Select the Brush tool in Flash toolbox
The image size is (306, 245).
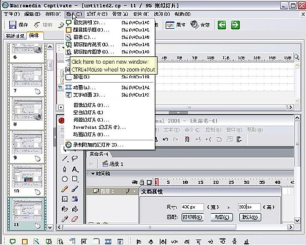pos(75,189)
